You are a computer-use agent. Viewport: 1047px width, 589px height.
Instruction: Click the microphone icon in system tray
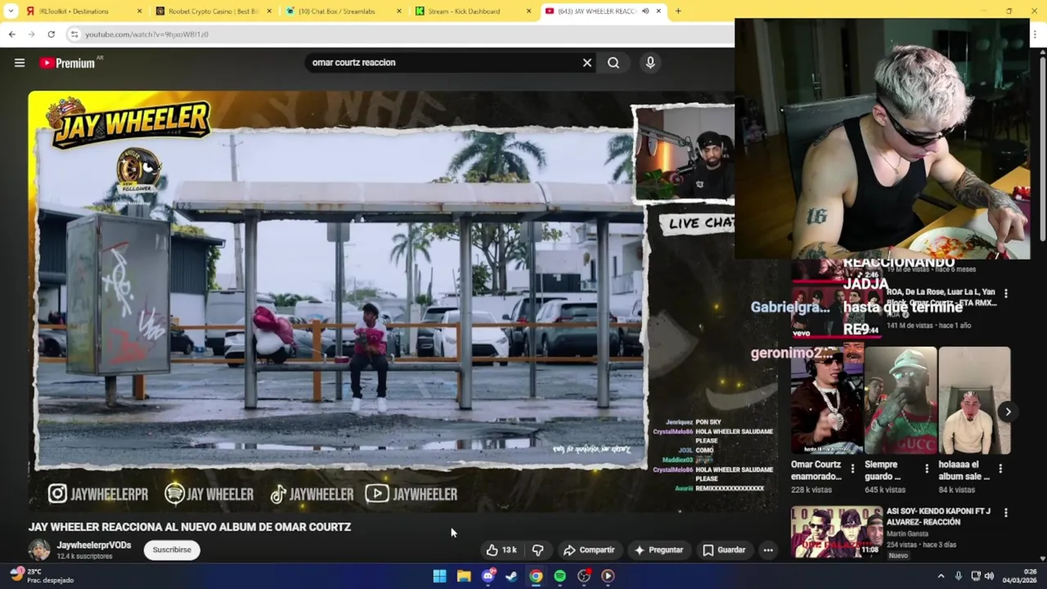pyautogui.click(x=958, y=576)
